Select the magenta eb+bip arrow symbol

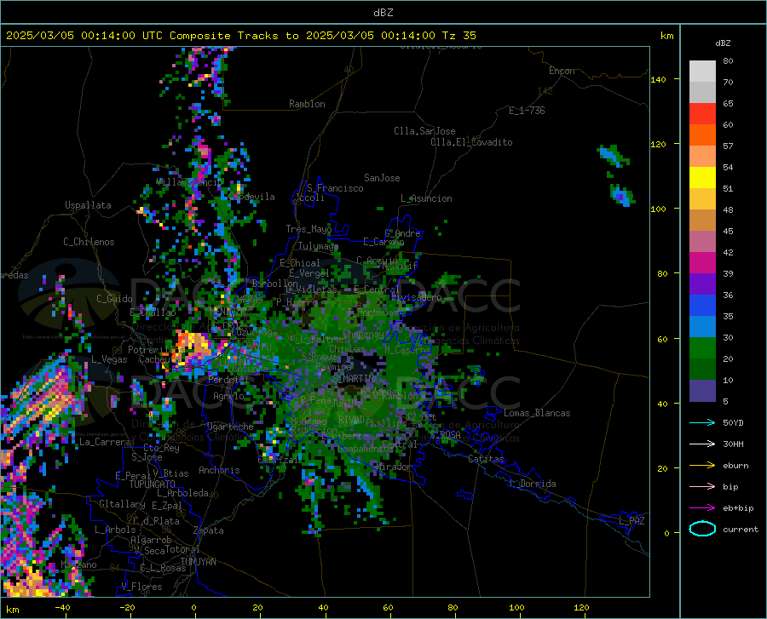click(702, 508)
